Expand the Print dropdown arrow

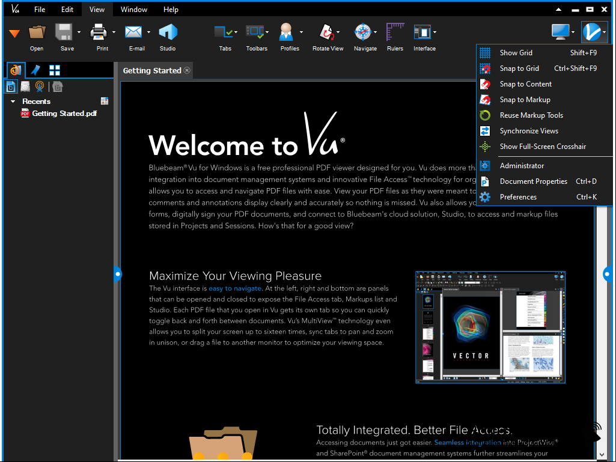(x=114, y=32)
